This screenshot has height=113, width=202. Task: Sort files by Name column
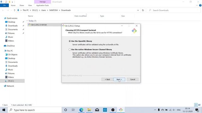(30, 16)
